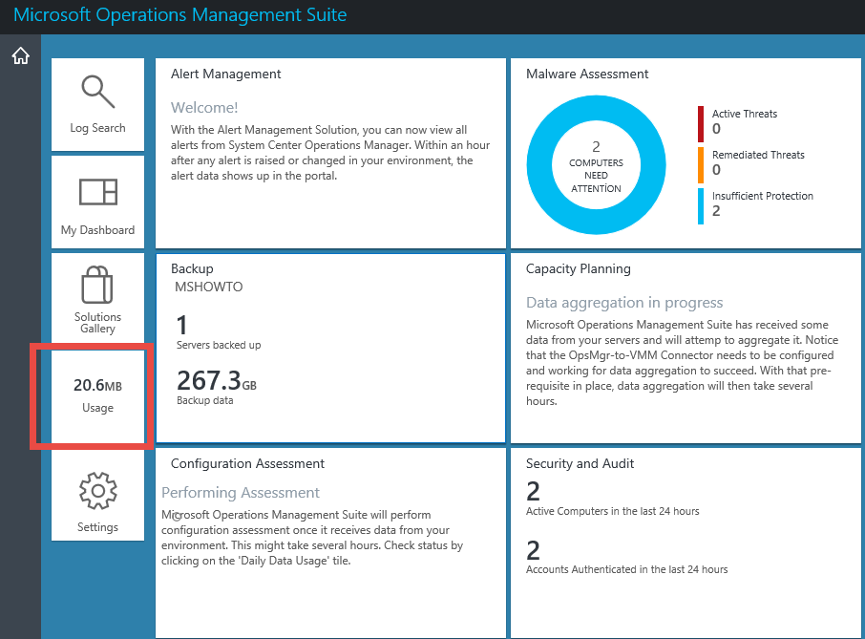Click the blue Insufficient Protection indicator
865x639 pixels.
click(701, 205)
